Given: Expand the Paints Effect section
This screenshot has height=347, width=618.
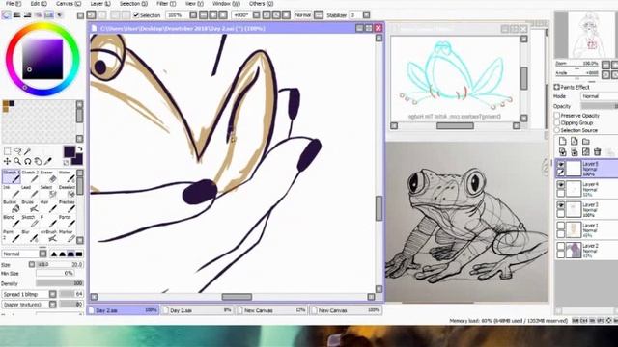Looking at the screenshot, I should (x=557, y=87).
